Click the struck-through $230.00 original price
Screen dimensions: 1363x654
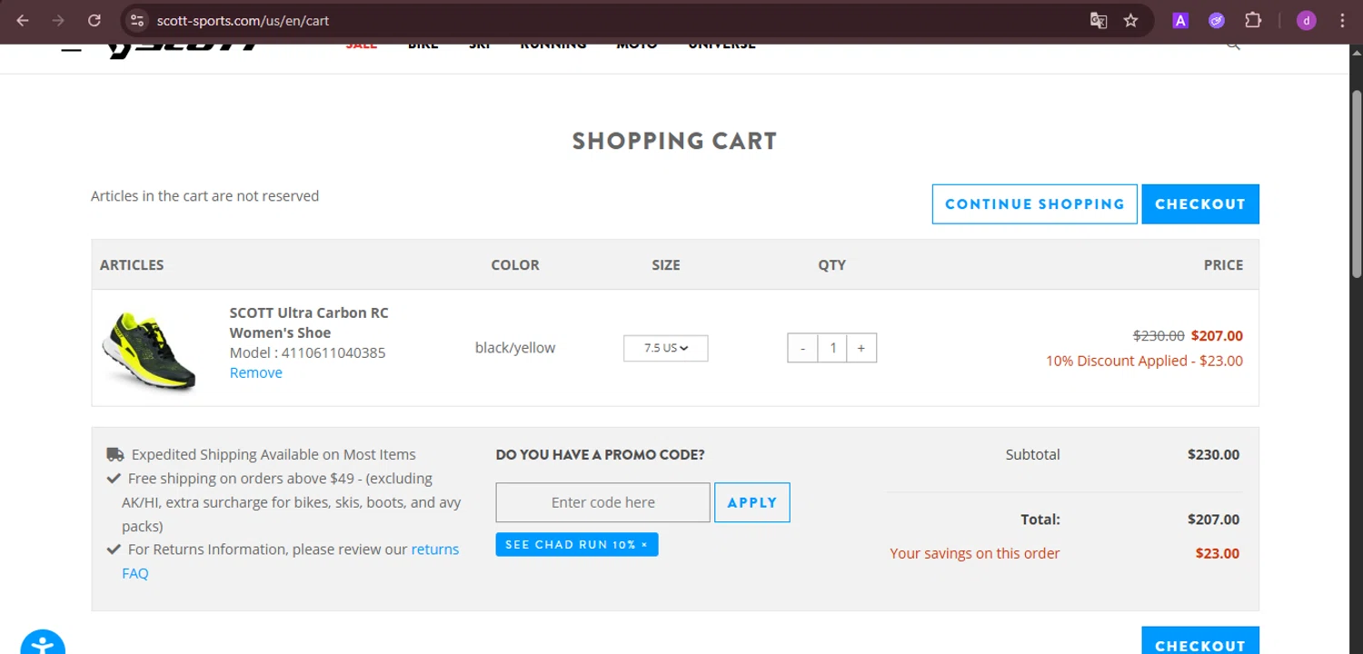pos(1159,335)
